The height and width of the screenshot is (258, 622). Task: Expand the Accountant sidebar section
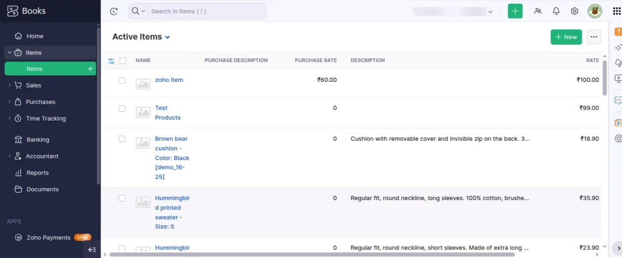[9, 156]
